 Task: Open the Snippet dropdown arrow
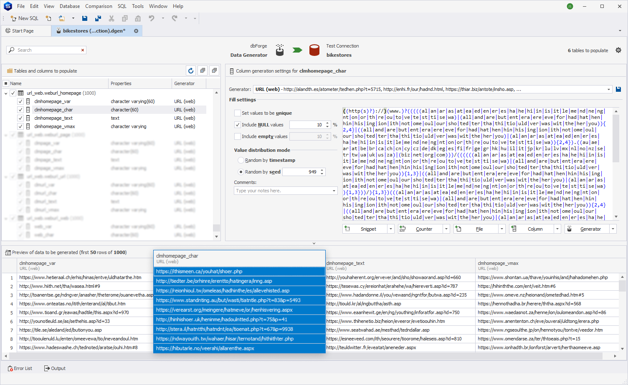point(391,229)
